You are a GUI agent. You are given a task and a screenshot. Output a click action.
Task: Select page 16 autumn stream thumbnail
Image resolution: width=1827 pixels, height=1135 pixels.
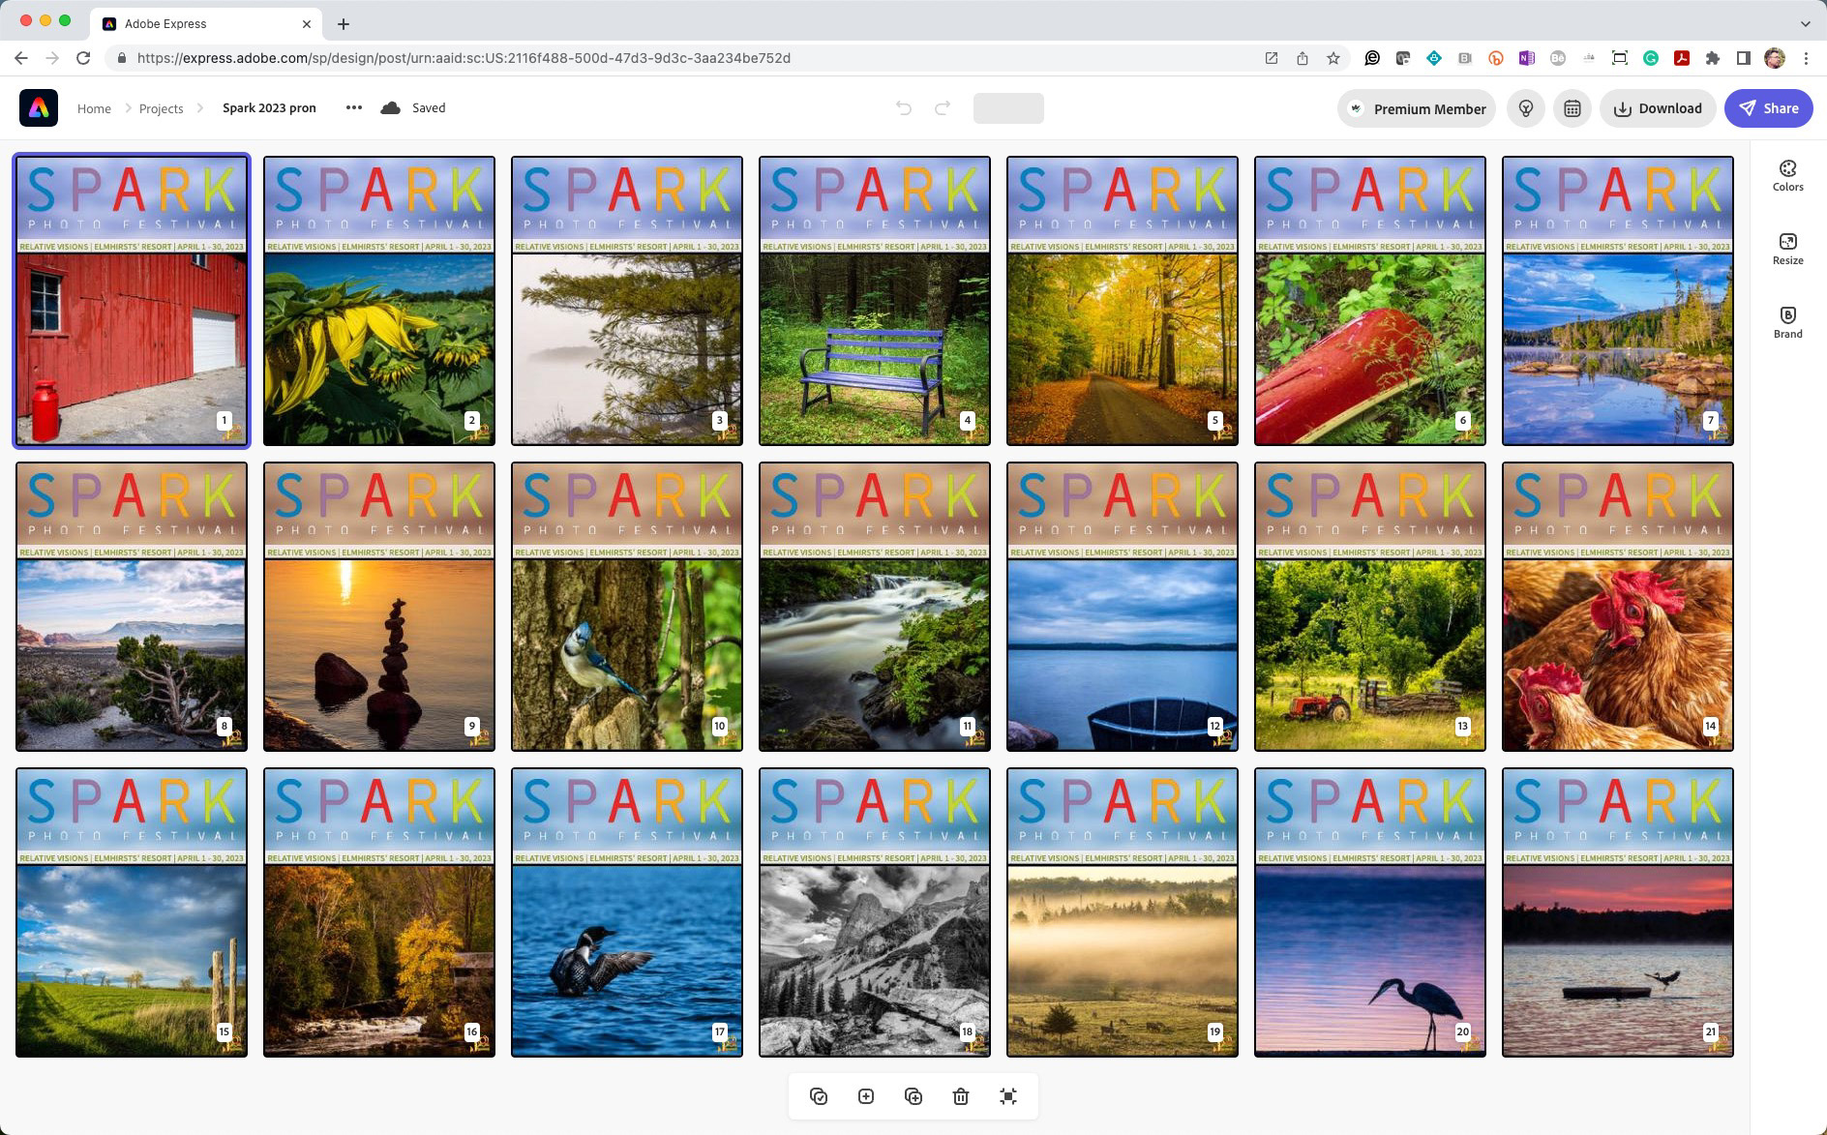click(x=379, y=912)
